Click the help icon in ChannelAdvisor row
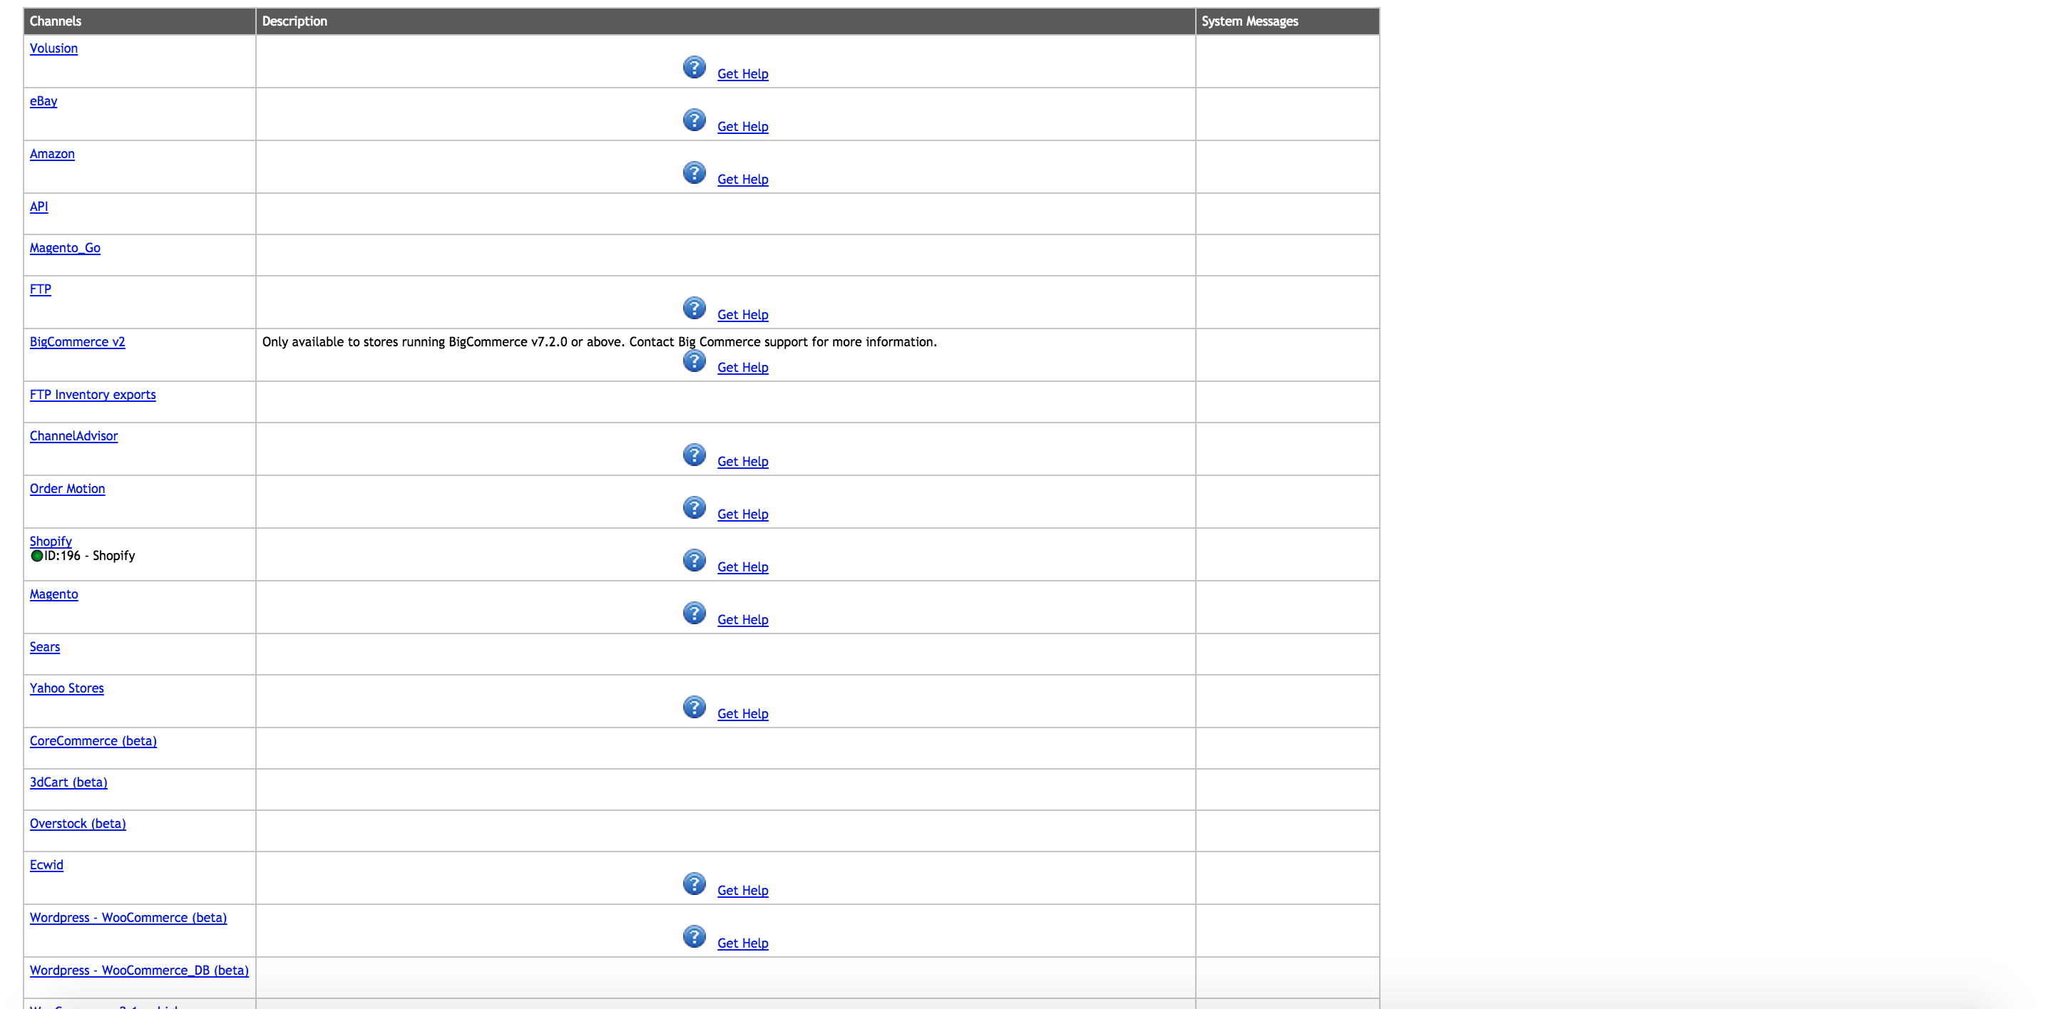The width and height of the screenshot is (2048, 1009). (x=694, y=455)
